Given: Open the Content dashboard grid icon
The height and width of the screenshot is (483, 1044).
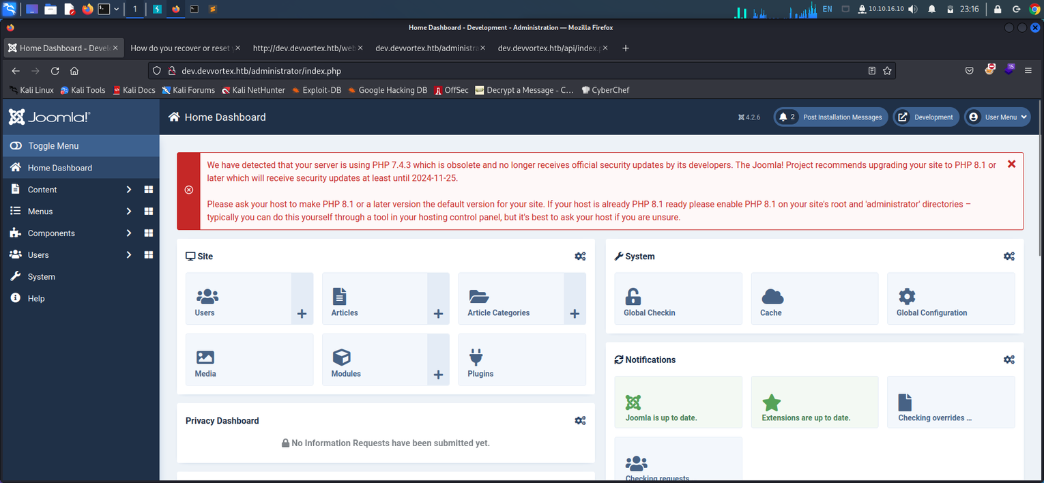Looking at the screenshot, I should [x=149, y=190].
